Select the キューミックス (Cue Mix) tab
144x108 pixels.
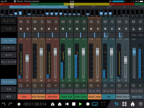click(9, 62)
